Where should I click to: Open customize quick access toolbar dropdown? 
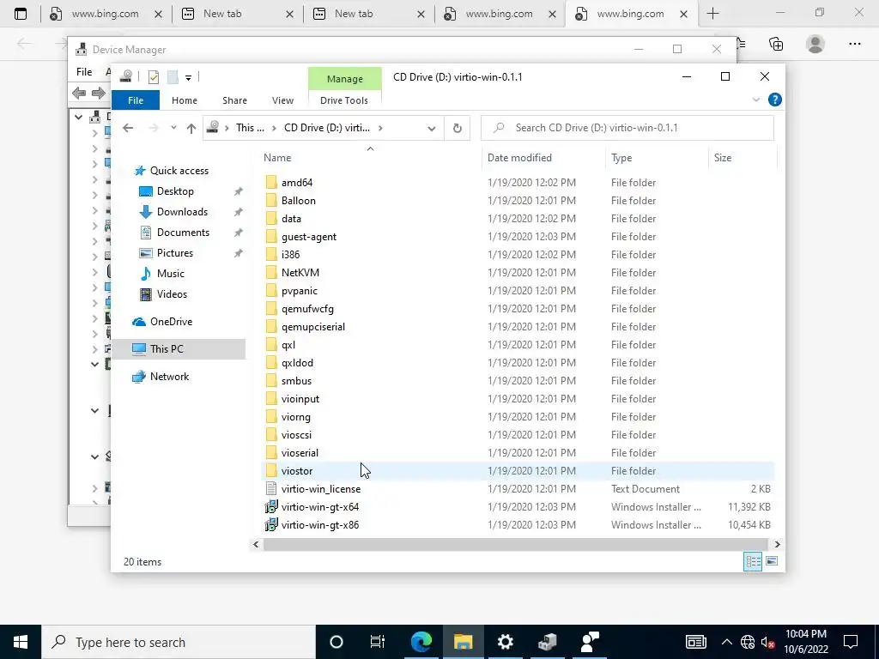[188, 78]
